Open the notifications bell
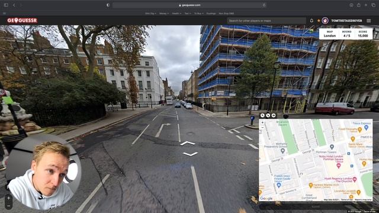Image resolution: width=379 pixels, height=213 pixels. [311, 21]
